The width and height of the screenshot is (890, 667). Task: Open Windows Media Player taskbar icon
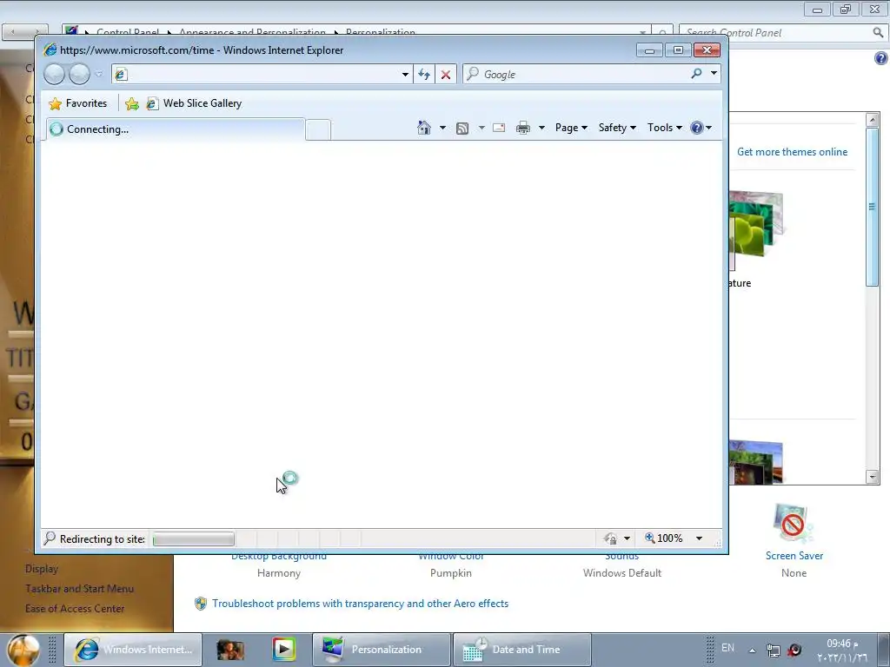(283, 650)
